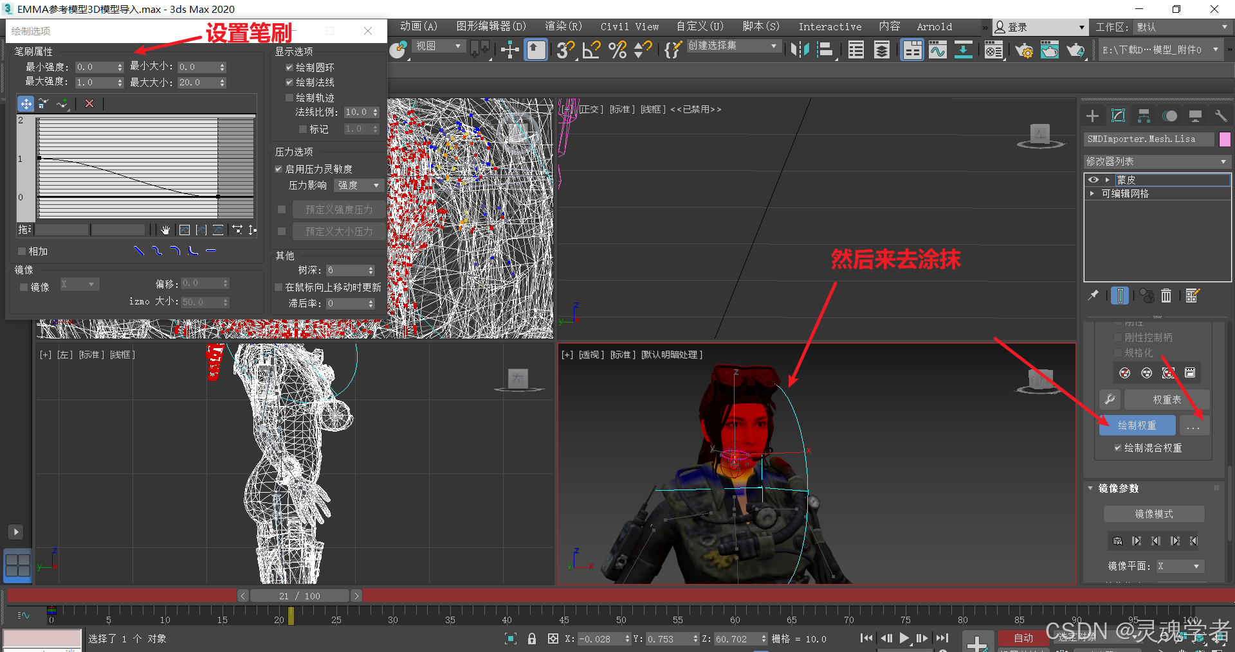Click the ... painter options button
The height and width of the screenshot is (652, 1235).
point(1194,425)
